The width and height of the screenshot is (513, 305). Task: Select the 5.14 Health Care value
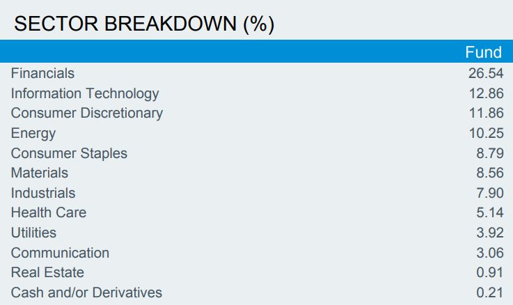[490, 213]
